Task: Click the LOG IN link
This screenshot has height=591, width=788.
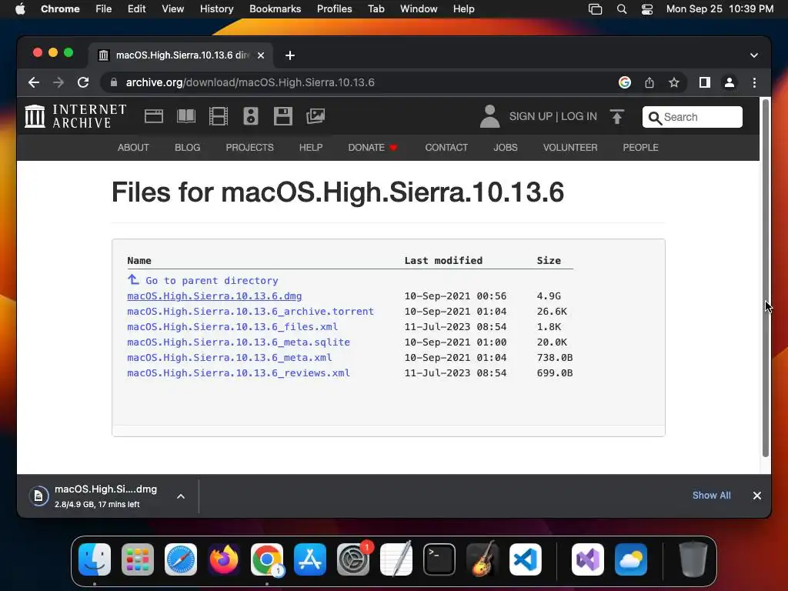Action: click(579, 117)
